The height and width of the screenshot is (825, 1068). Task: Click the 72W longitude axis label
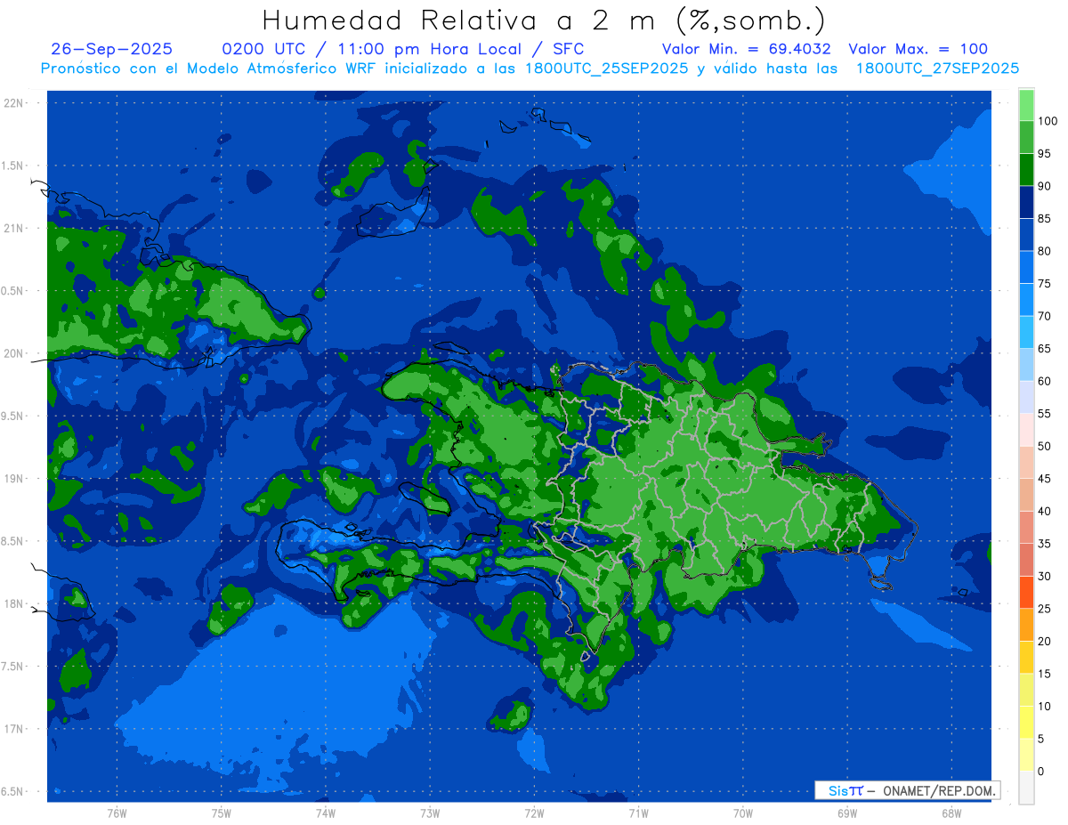(534, 813)
